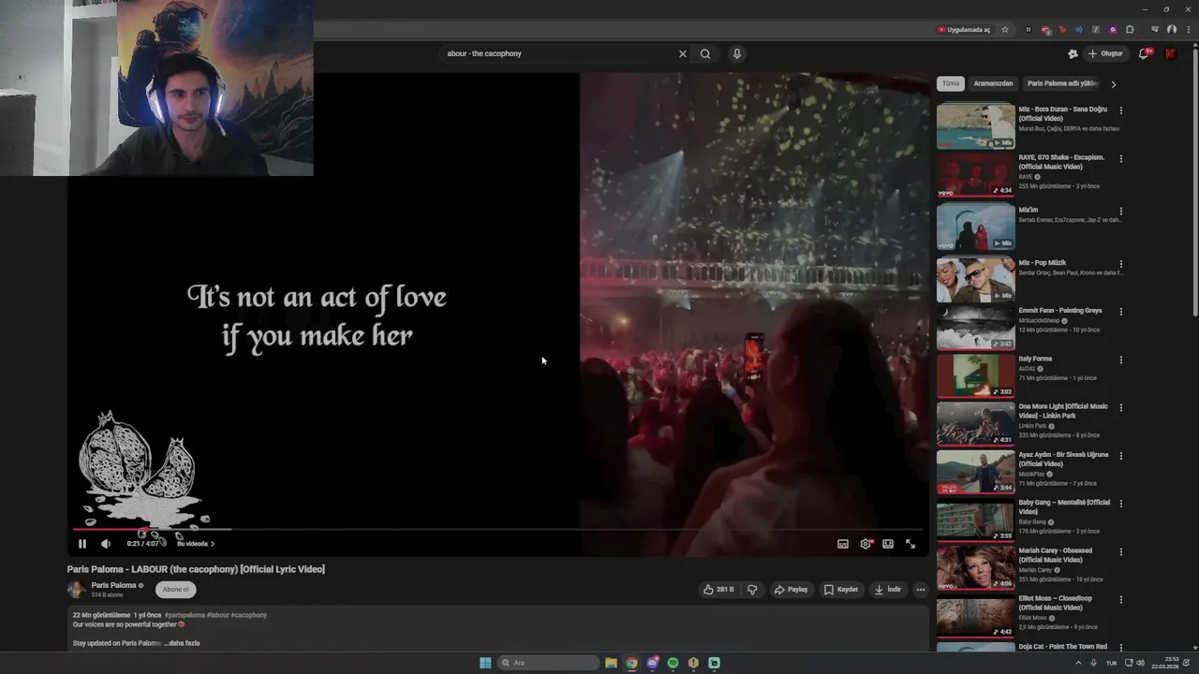Open the Chrome three-dot menu

click(1187, 29)
